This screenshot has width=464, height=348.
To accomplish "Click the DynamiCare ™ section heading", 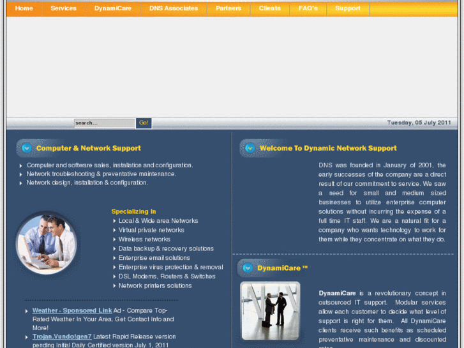I will [x=282, y=268].
